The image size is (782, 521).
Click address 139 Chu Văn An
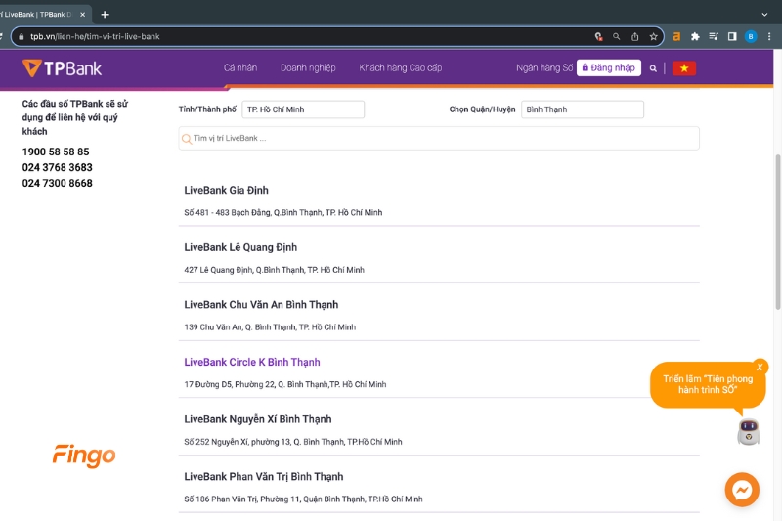[x=270, y=327]
